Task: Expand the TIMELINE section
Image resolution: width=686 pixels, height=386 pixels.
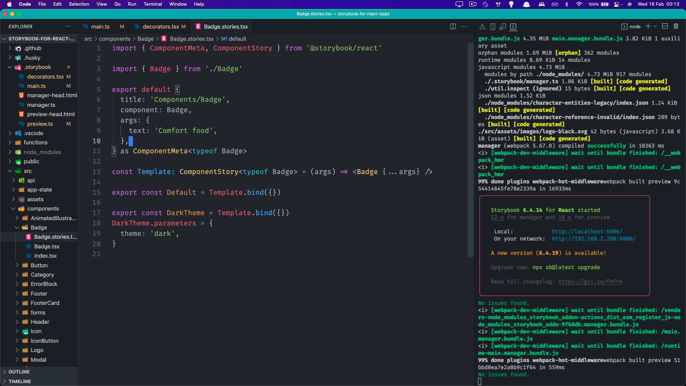Action: [39, 381]
